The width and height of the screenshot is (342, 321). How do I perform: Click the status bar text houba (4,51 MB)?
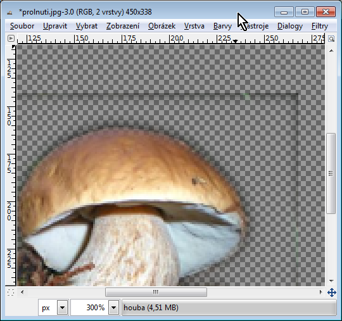click(x=151, y=308)
